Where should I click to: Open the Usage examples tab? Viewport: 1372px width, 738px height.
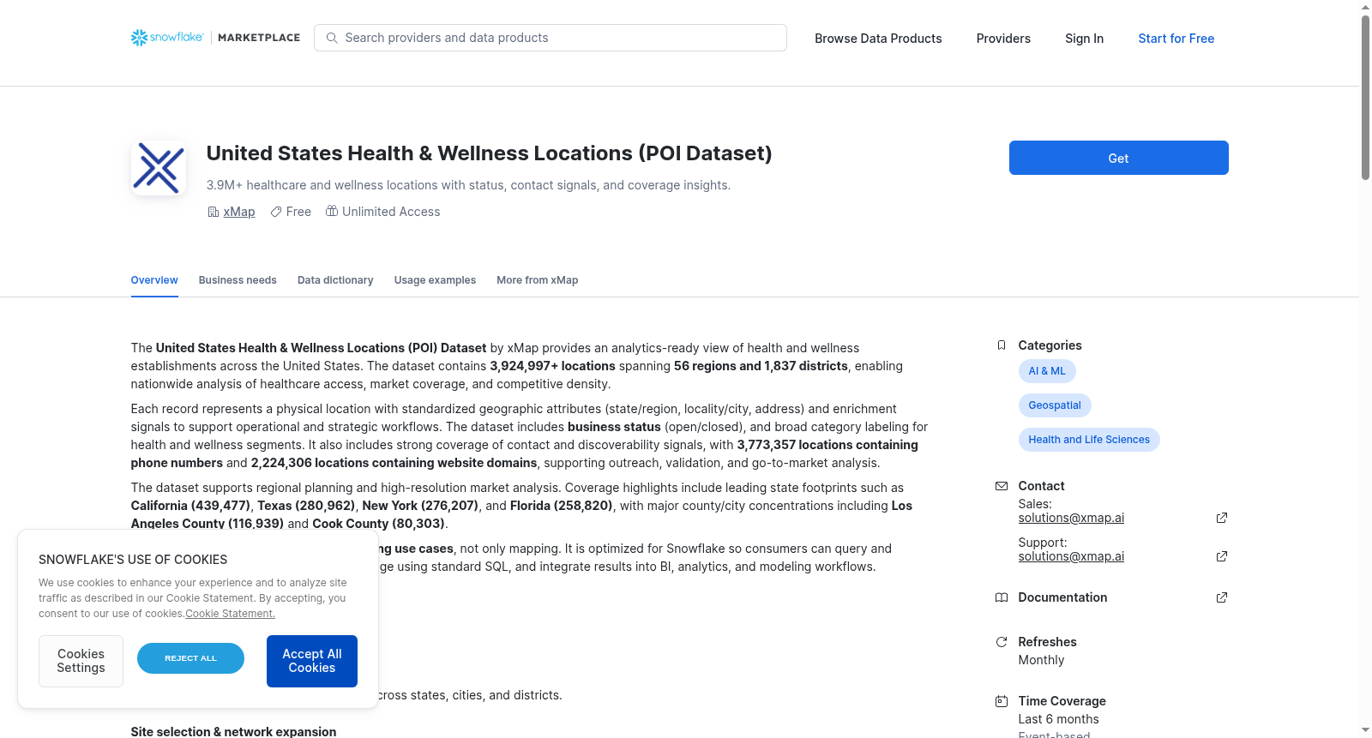pyautogui.click(x=435, y=280)
